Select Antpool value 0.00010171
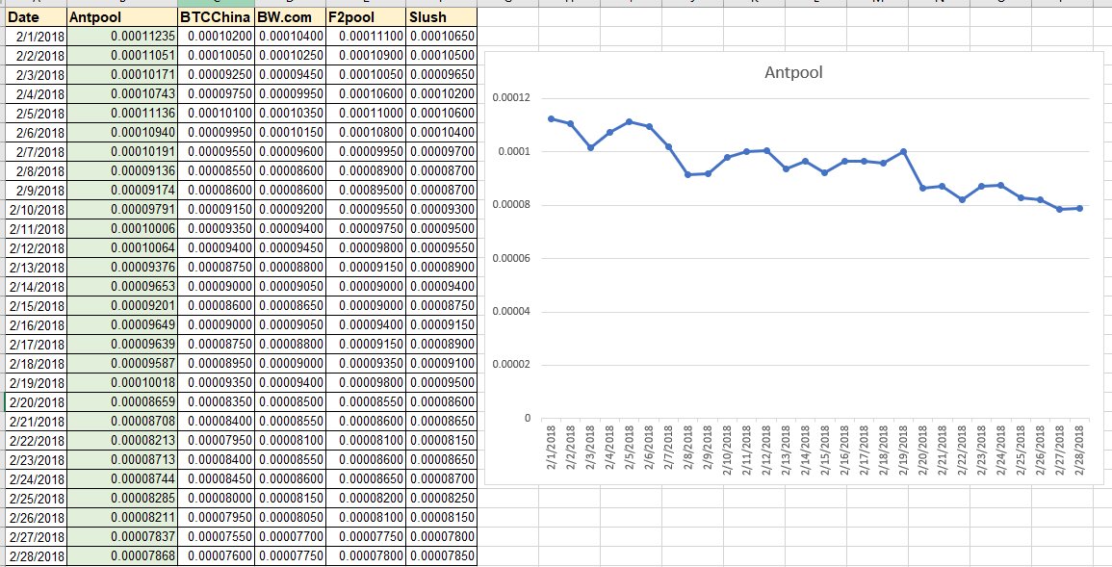The width and height of the screenshot is (1112, 567). point(121,74)
